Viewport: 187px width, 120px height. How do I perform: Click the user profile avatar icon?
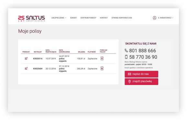(x=154, y=18)
